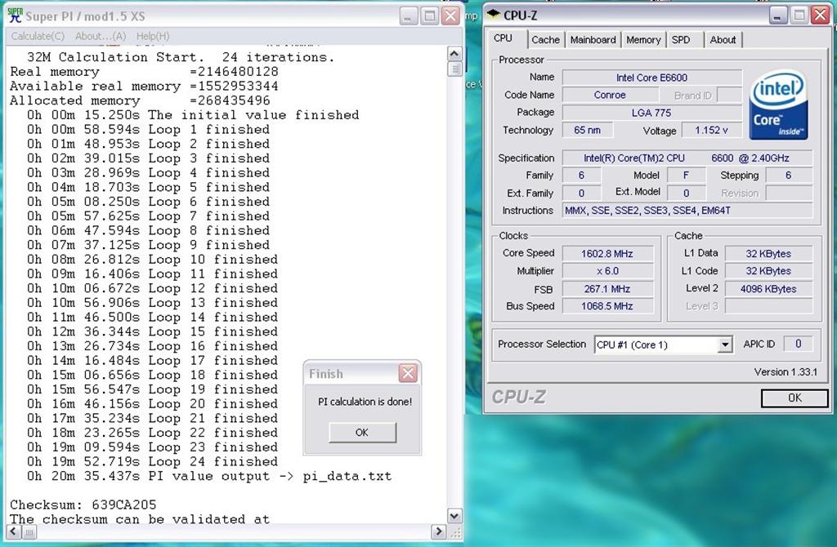
Task: Switch to the About tab in CPU-Z
Action: tap(723, 40)
